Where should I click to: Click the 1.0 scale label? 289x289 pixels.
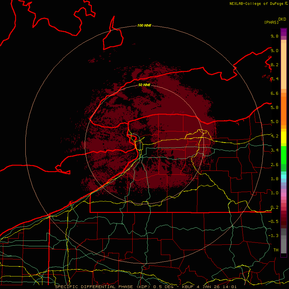click(275, 193)
